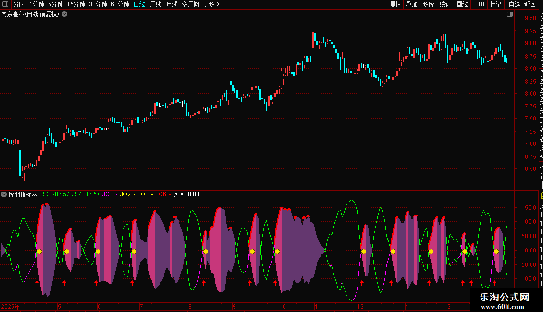Click the 买入: 0.00 indicator value
The height and width of the screenshot is (312, 543).
pyautogui.click(x=186, y=194)
